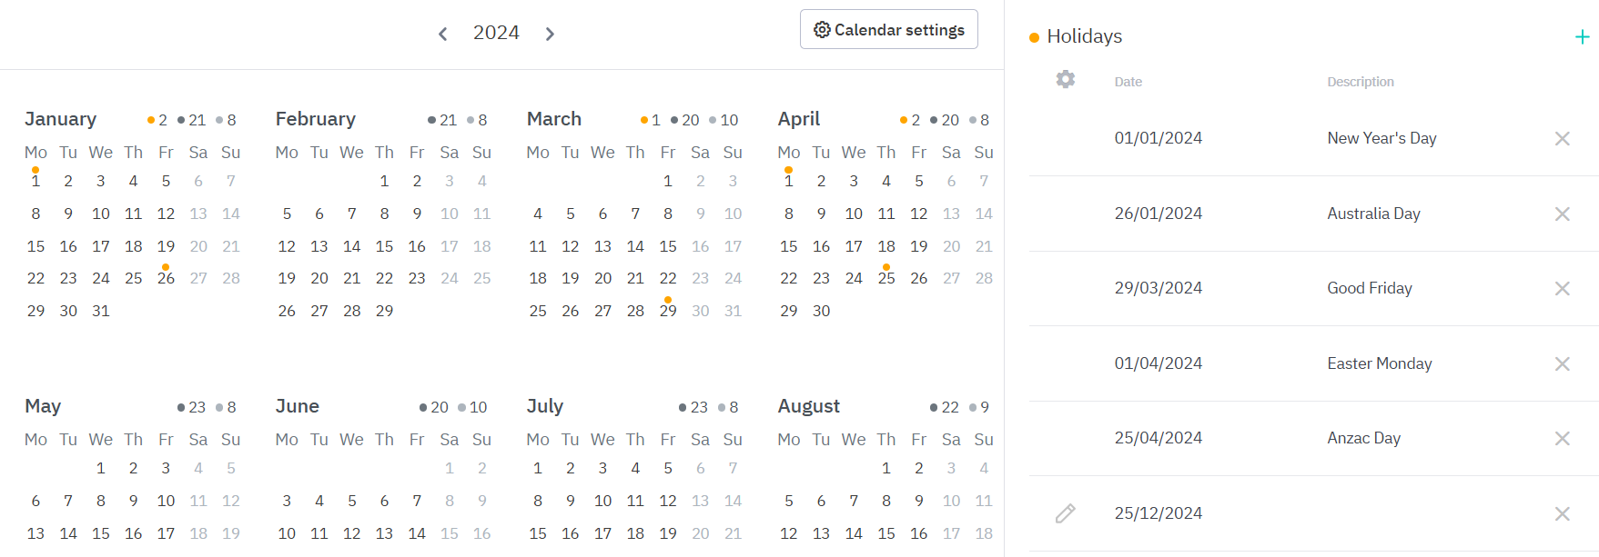Delete New Year's Day holiday
The image size is (1599, 557).
click(x=1562, y=139)
